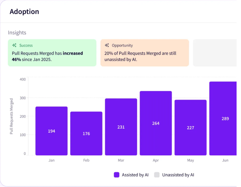The image size is (241, 187).
Task: Click the Apr x-axis label
Action: [x=156, y=160]
